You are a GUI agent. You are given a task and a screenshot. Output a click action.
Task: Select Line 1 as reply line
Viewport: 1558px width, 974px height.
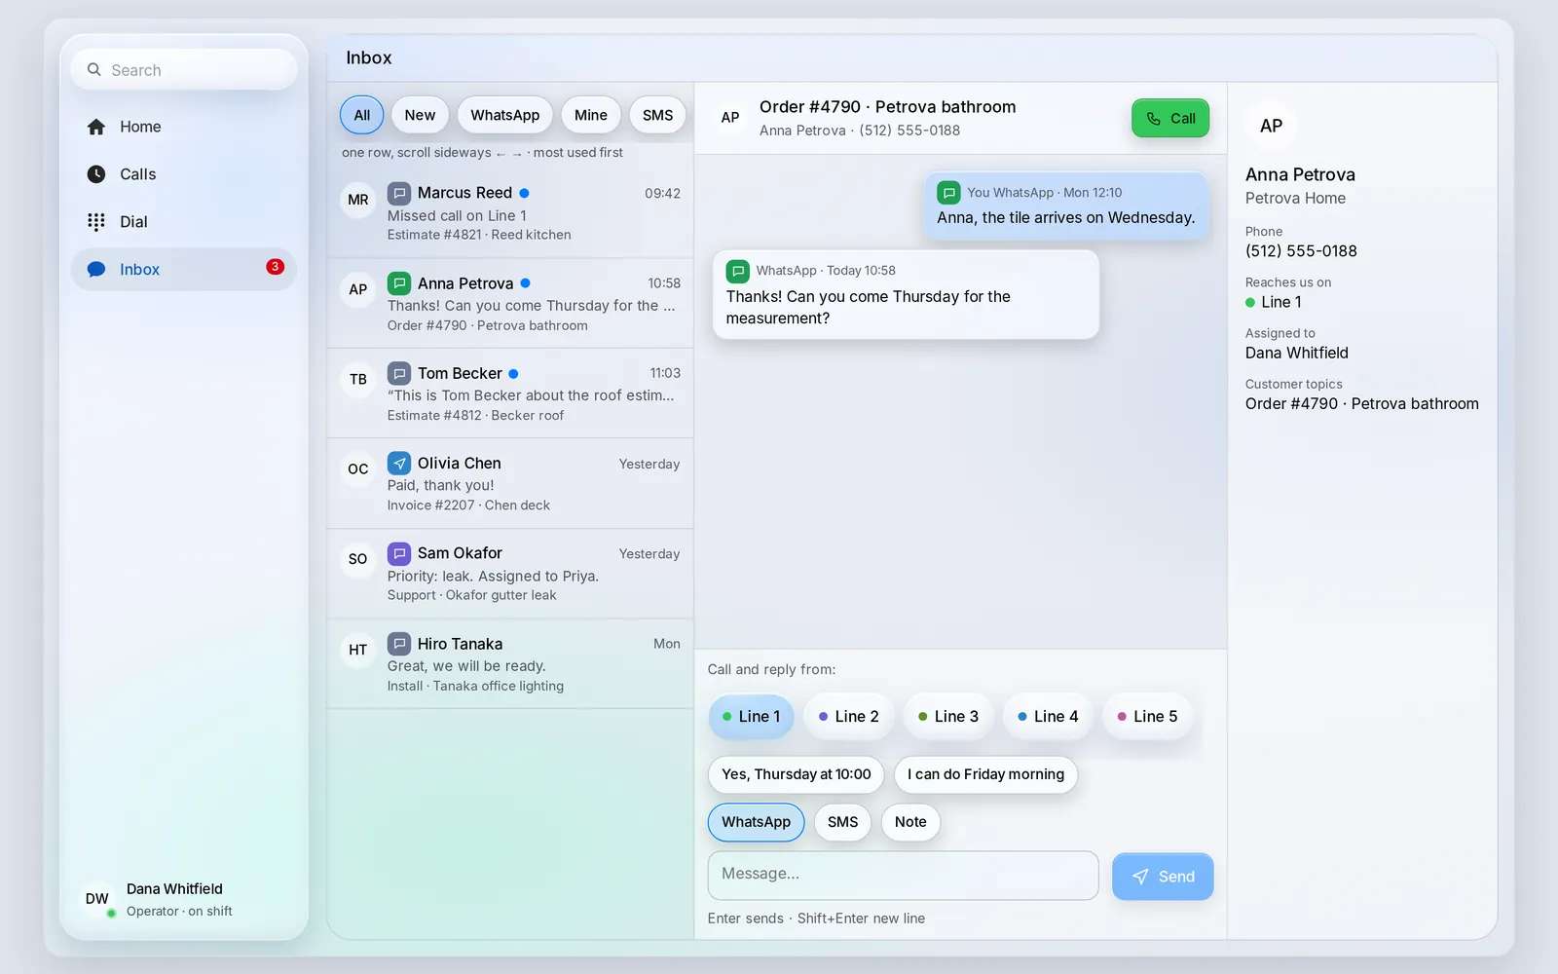tap(751, 717)
